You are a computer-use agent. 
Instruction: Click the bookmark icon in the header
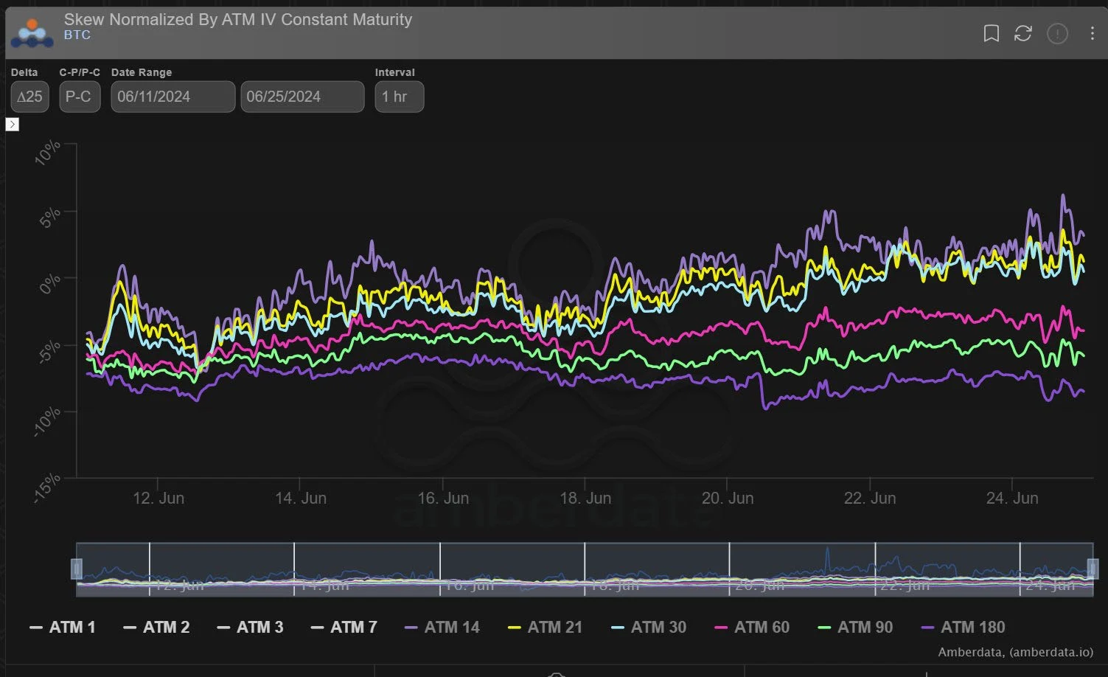pos(992,33)
